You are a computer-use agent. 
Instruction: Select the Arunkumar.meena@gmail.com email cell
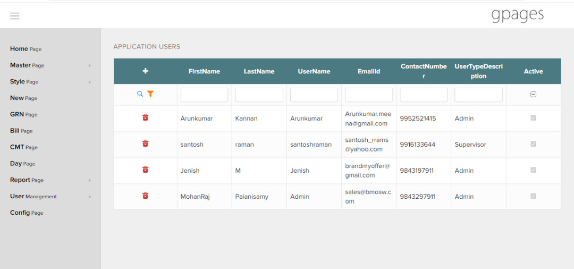pyautogui.click(x=368, y=119)
